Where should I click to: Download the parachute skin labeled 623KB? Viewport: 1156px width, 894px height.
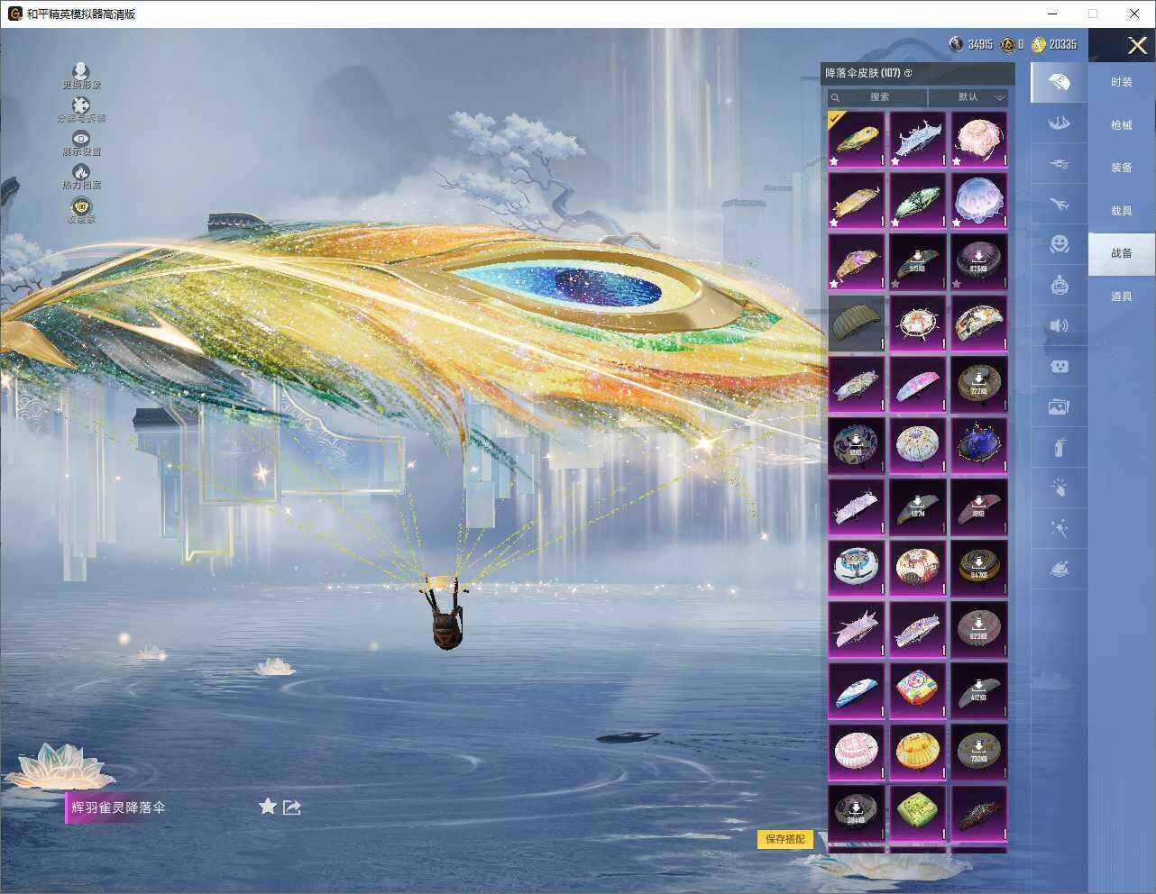point(979,630)
